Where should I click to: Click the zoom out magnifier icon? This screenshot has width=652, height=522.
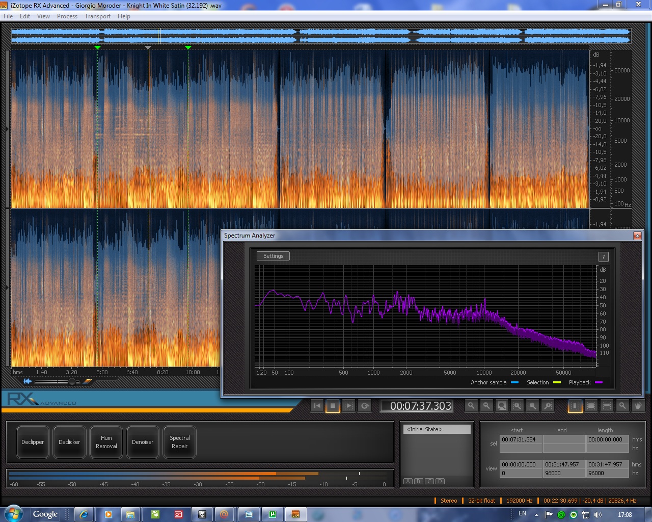pos(486,406)
